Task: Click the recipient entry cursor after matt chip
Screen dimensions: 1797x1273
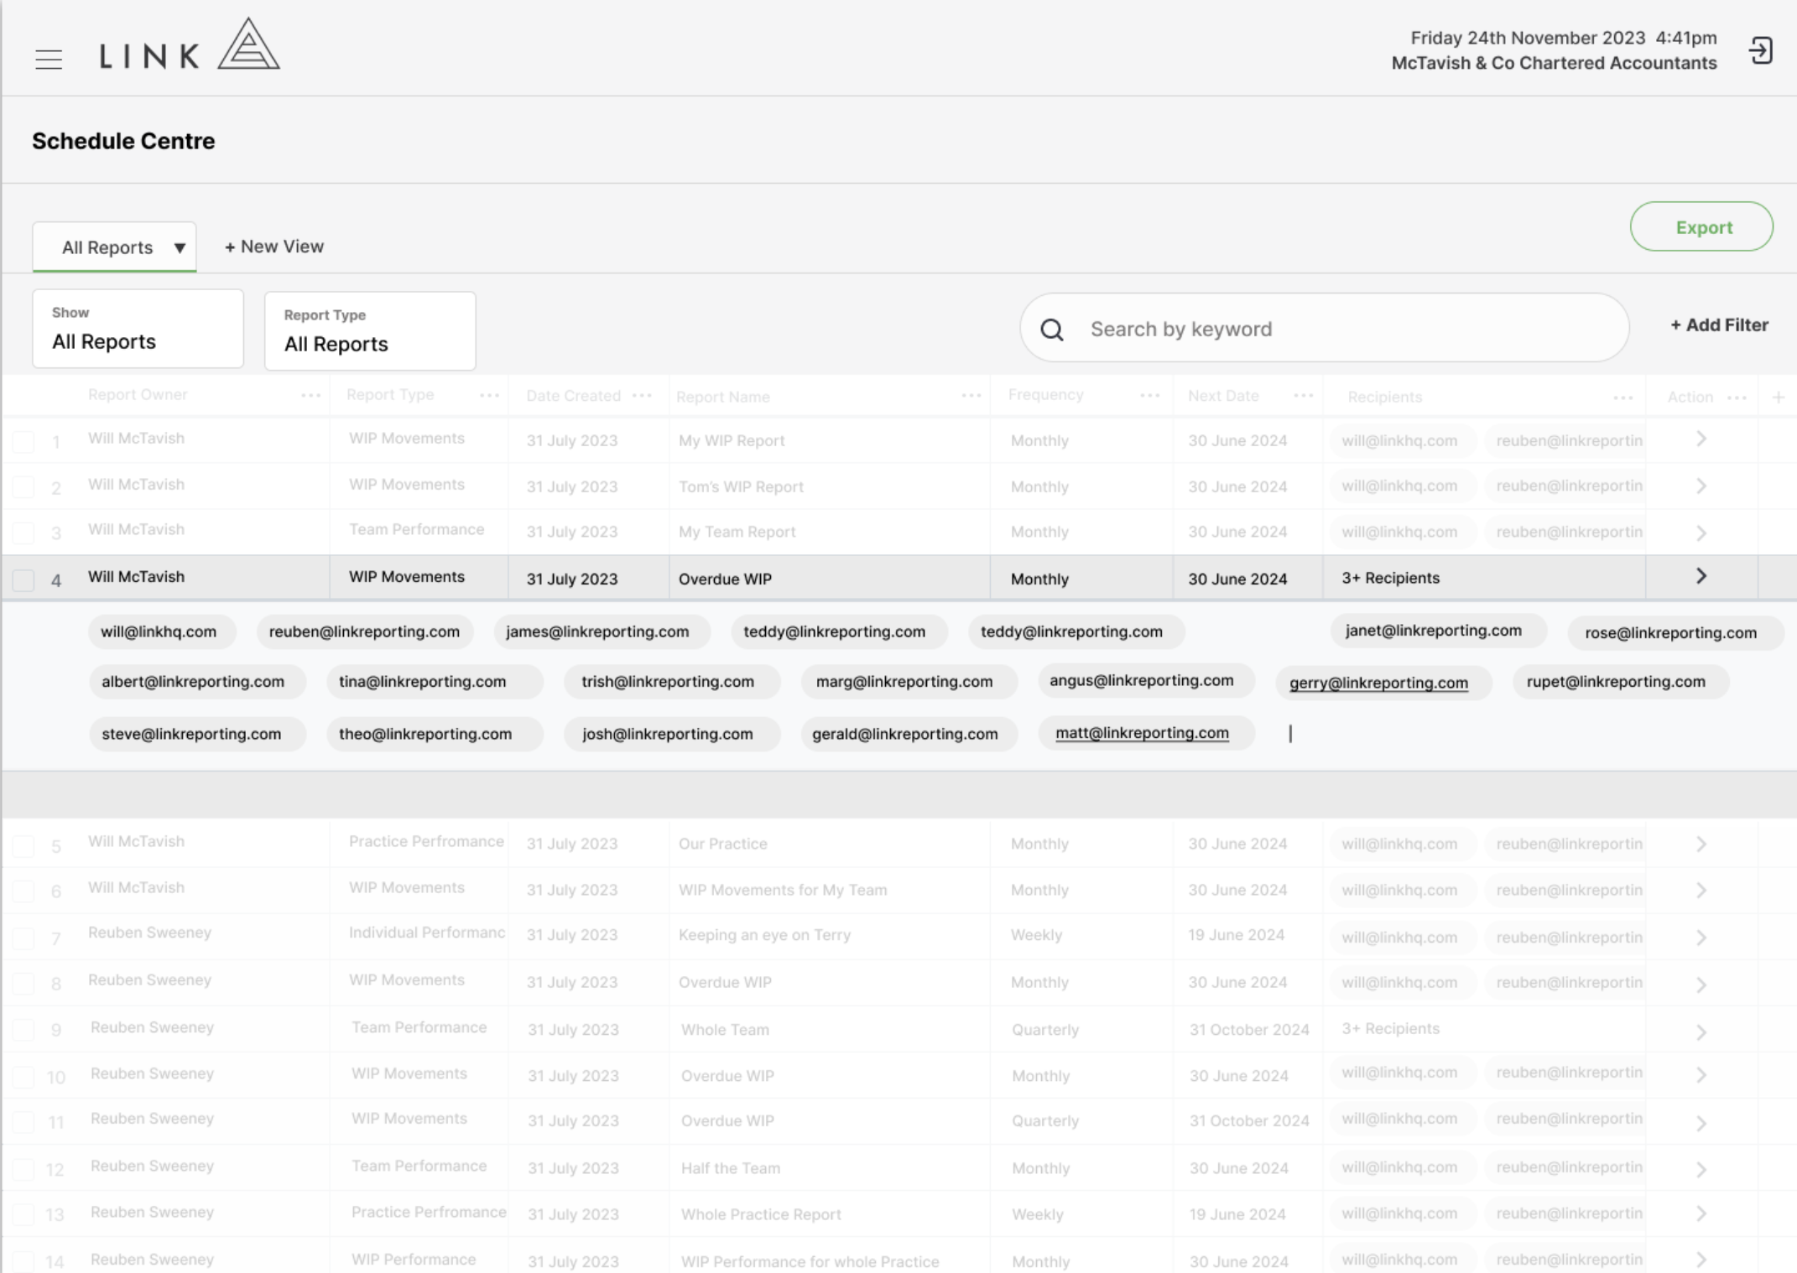Action: (x=1290, y=734)
